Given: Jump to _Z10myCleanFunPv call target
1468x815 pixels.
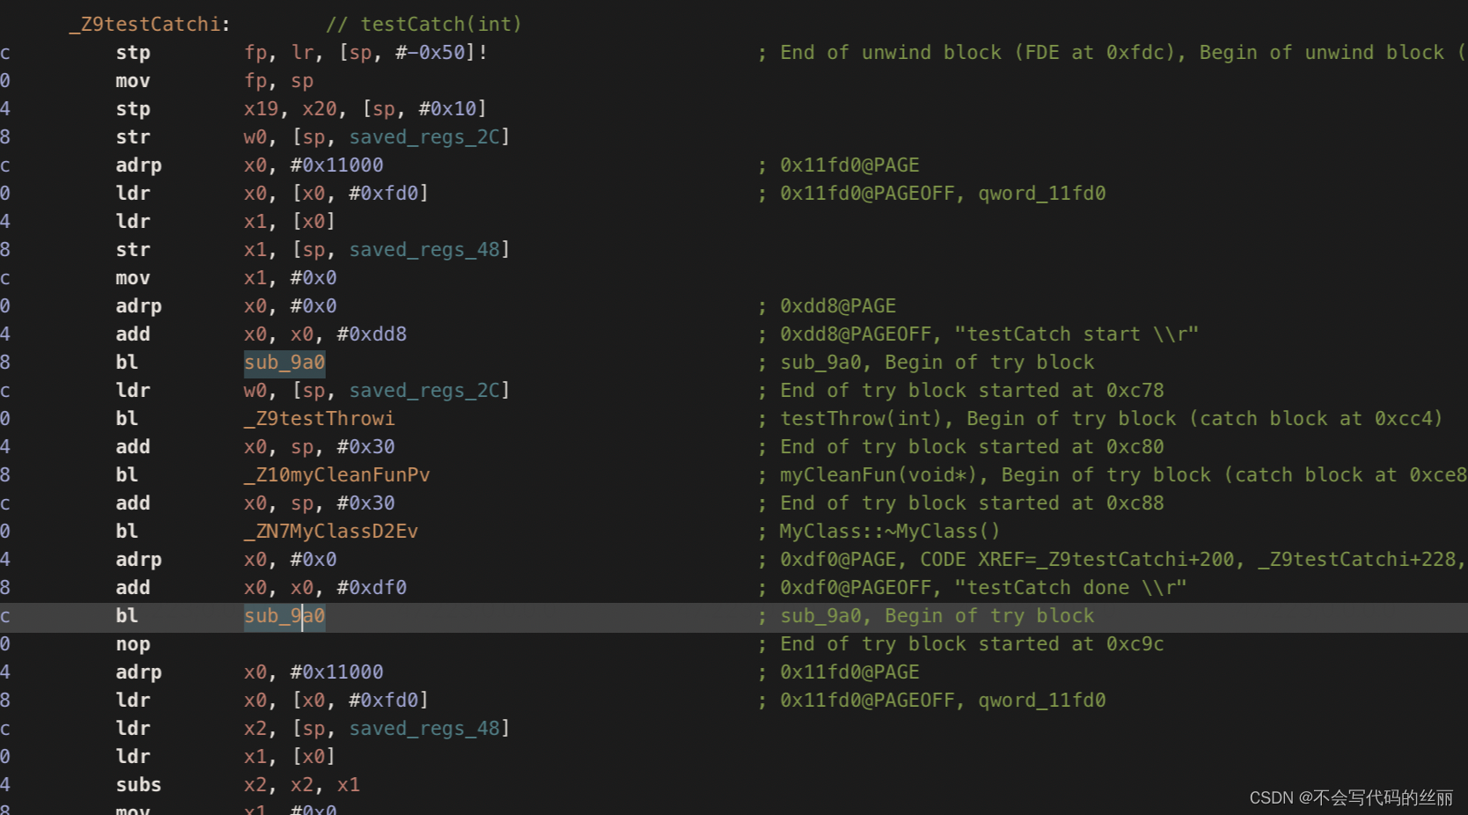Looking at the screenshot, I should (337, 475).
